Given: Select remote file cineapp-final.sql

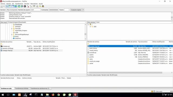Looking at the screenshot, I should click(x=94, y=46).
